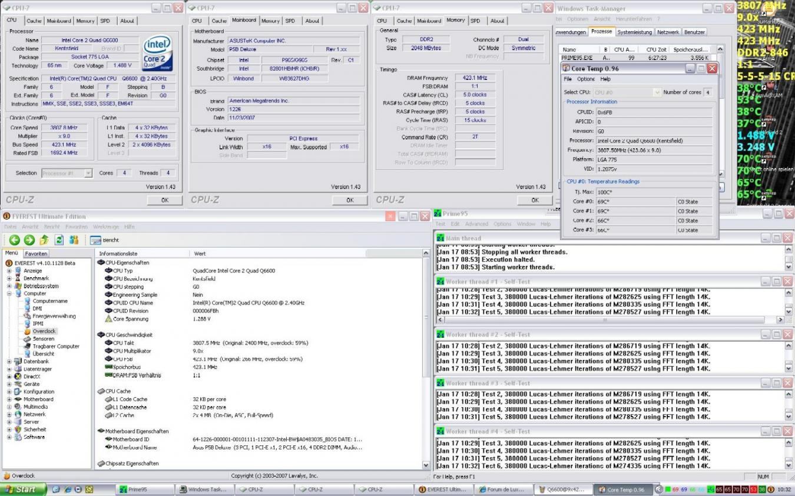Open the Select CPU dropdown in Core Temp
Image resolution: width=795 pixels, height=496 pixels.
[x=657, y=92]
